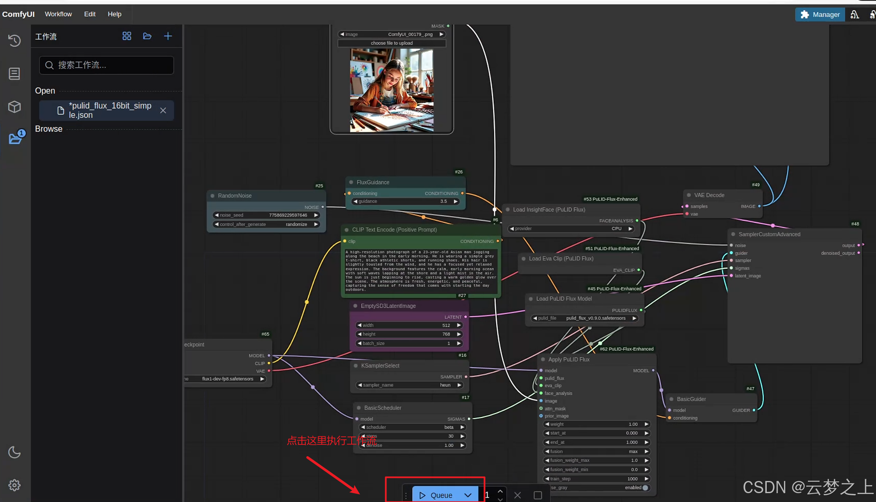Open the provider CPU combo box
876x502 pixels.
571,229
